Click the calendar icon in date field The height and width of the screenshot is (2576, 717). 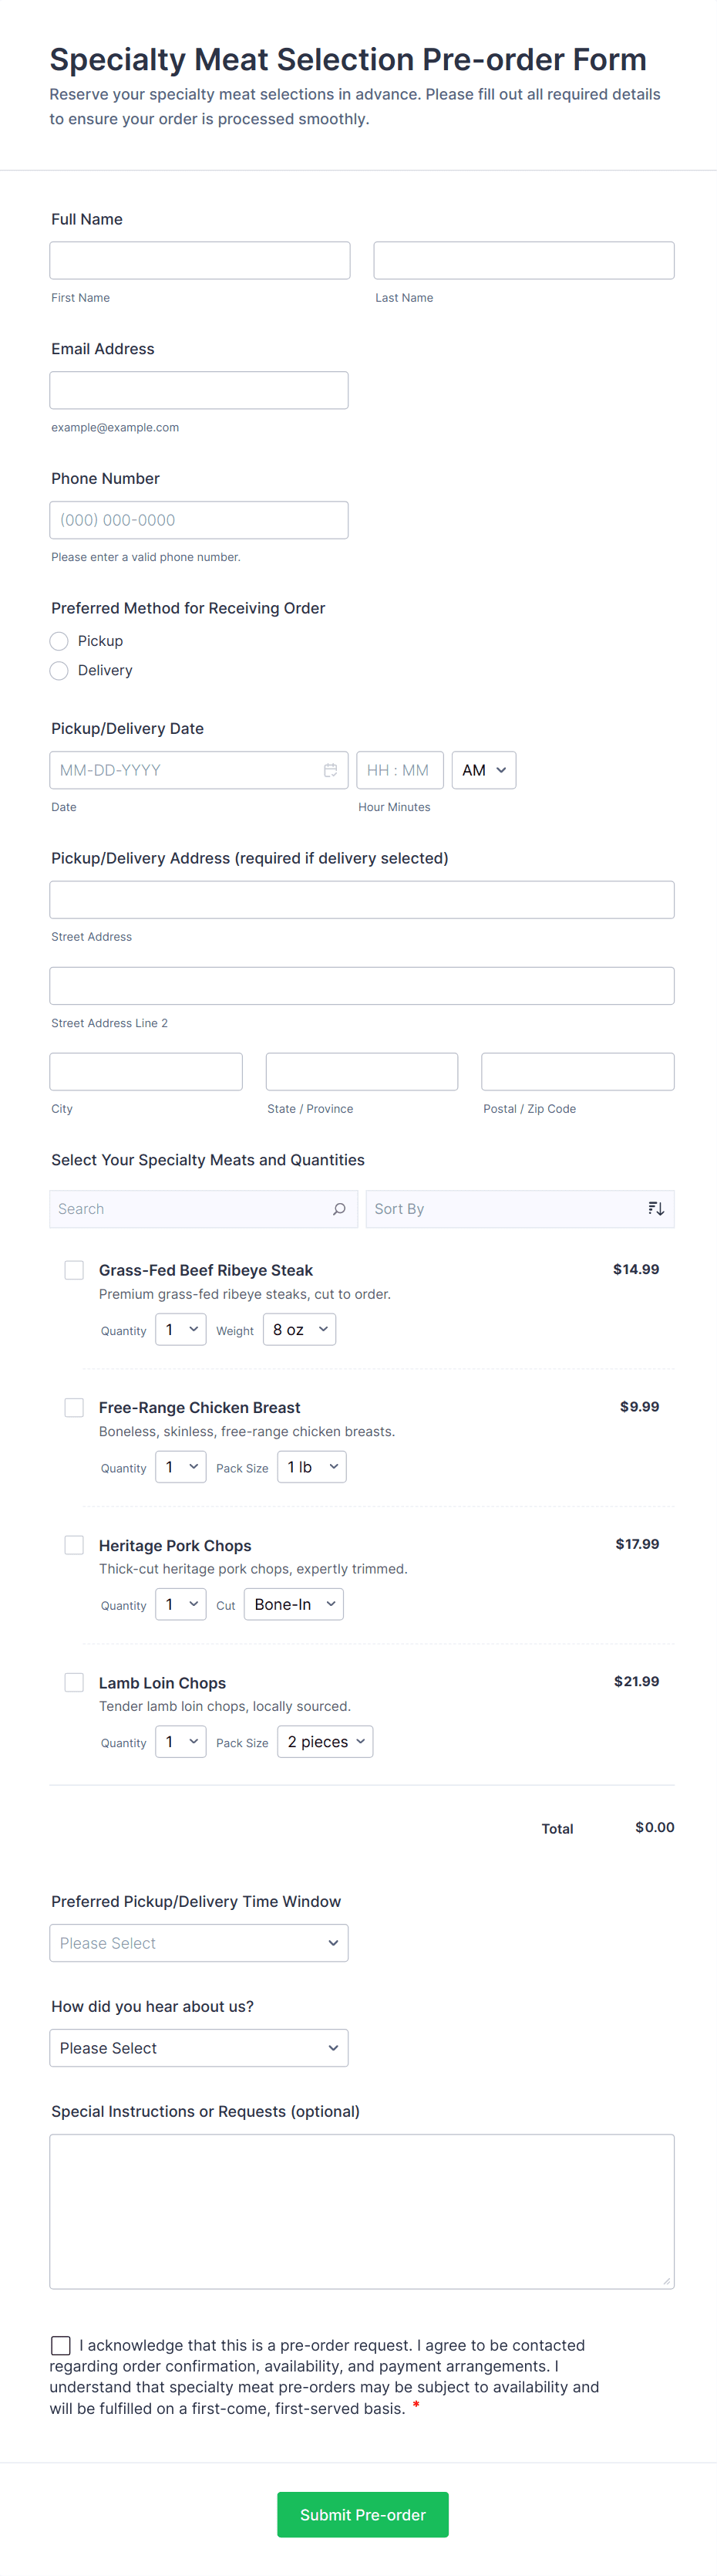pos(331,770)
